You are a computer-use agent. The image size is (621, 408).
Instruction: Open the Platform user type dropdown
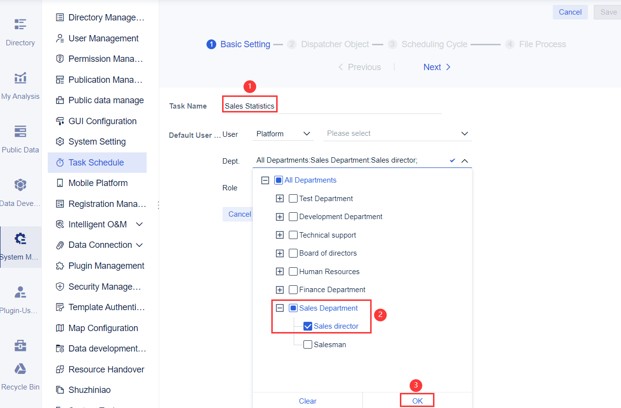point(282,133)
